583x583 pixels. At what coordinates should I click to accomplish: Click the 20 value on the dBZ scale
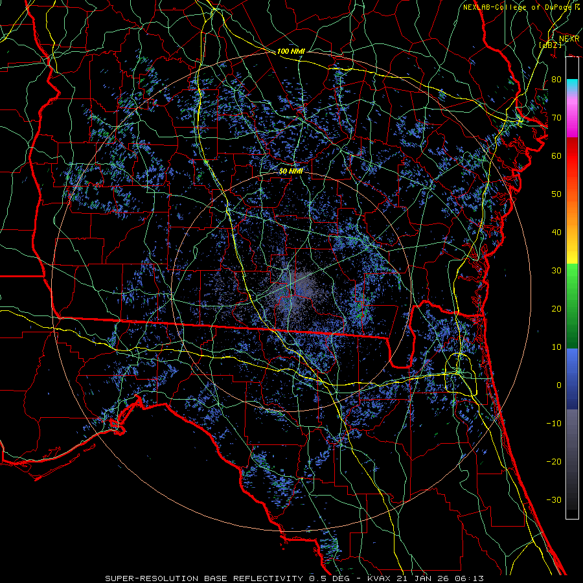point(556,309)
